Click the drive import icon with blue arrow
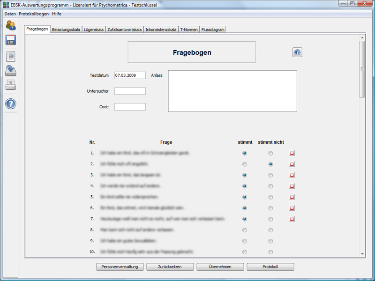The height and width of the screenshot is (281, 375). coord(11,71)
